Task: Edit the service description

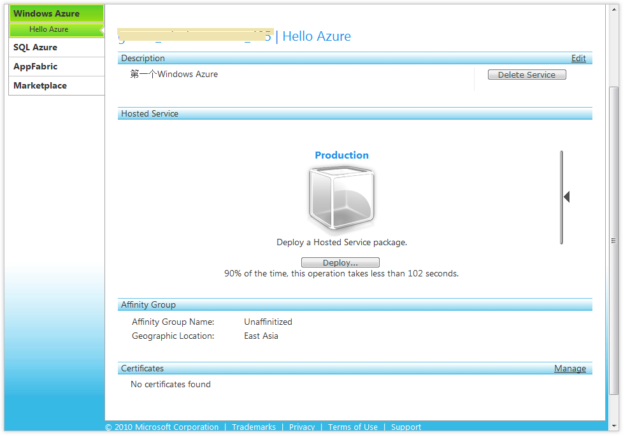Action: (578, 59)
